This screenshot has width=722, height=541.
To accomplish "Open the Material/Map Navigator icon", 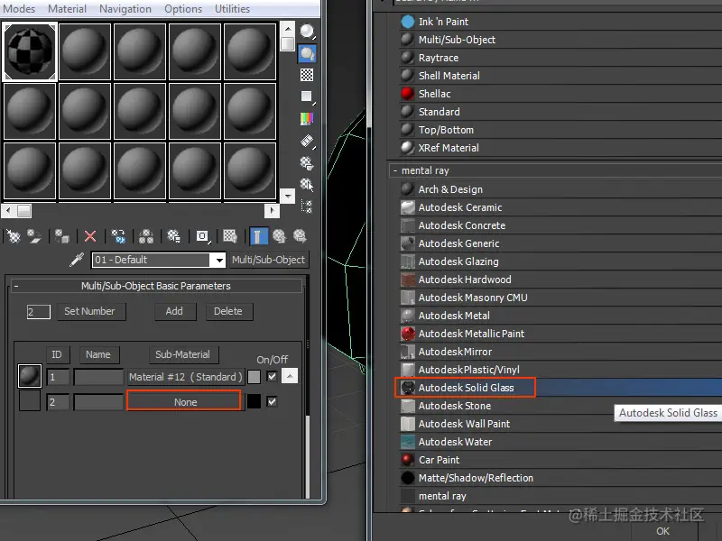I will coord(307,206).
